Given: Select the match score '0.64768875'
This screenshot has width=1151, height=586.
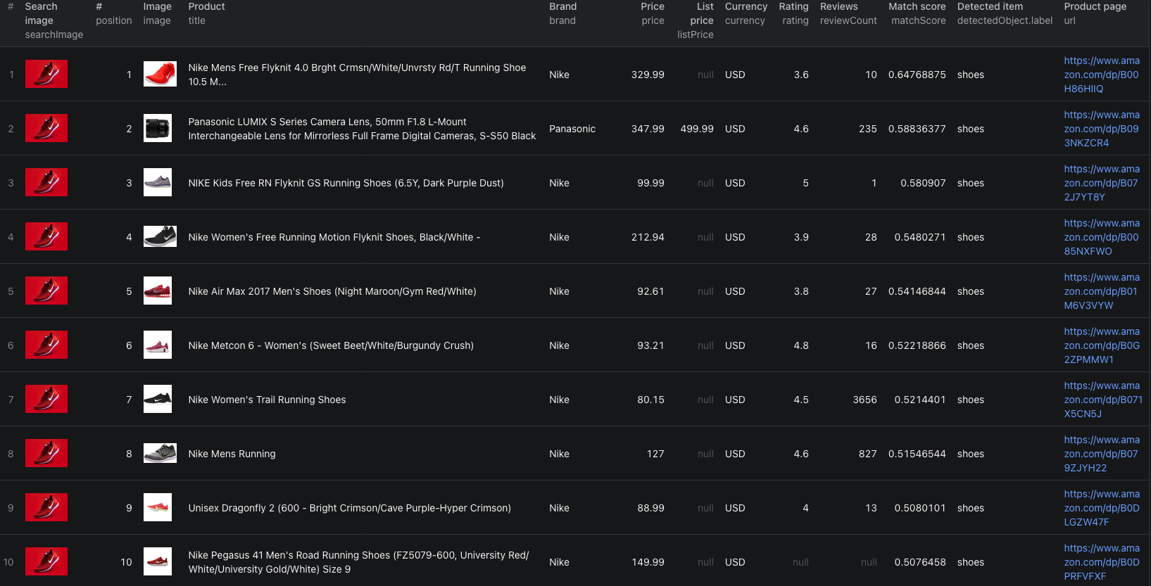Looking at the screenshot, I should point(917,75).
